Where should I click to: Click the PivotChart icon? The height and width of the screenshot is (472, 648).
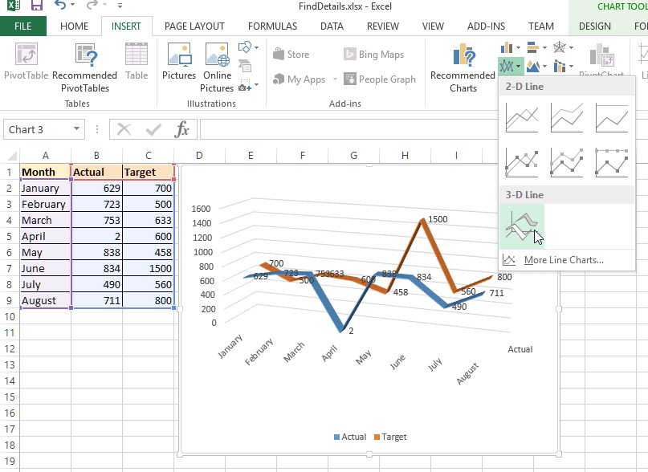pos(601,56)
